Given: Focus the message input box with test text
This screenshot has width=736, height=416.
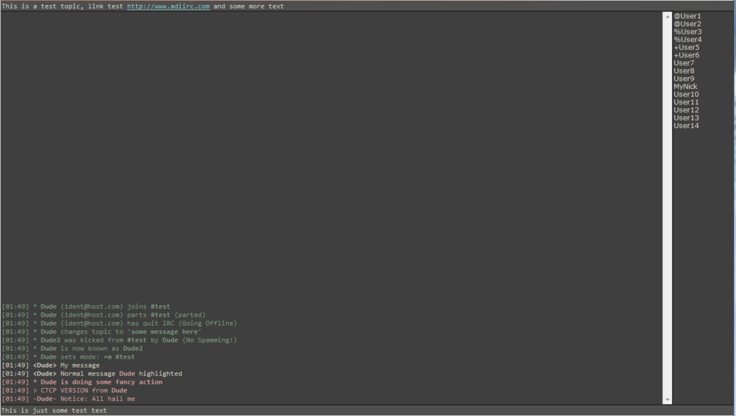Looking at the screenshot, I should (368, 410).
